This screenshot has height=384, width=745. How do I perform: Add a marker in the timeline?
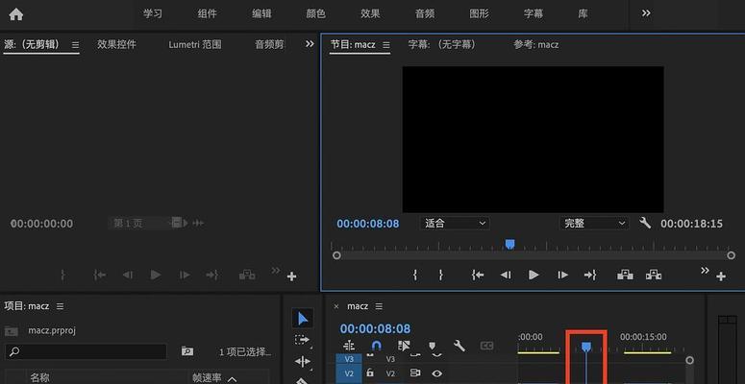(432, 346)
